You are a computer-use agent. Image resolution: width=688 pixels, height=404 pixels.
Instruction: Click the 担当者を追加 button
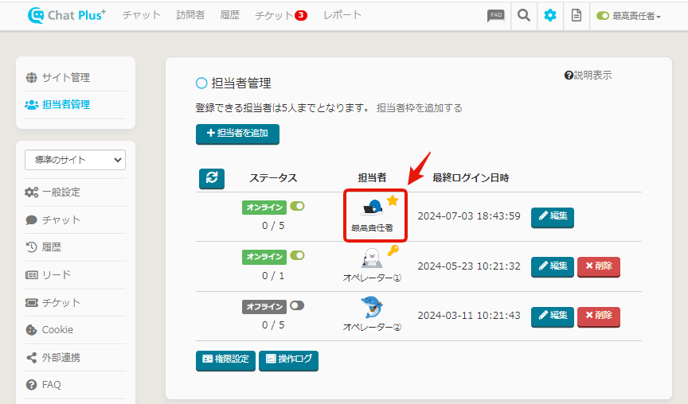tap(237, 134)
